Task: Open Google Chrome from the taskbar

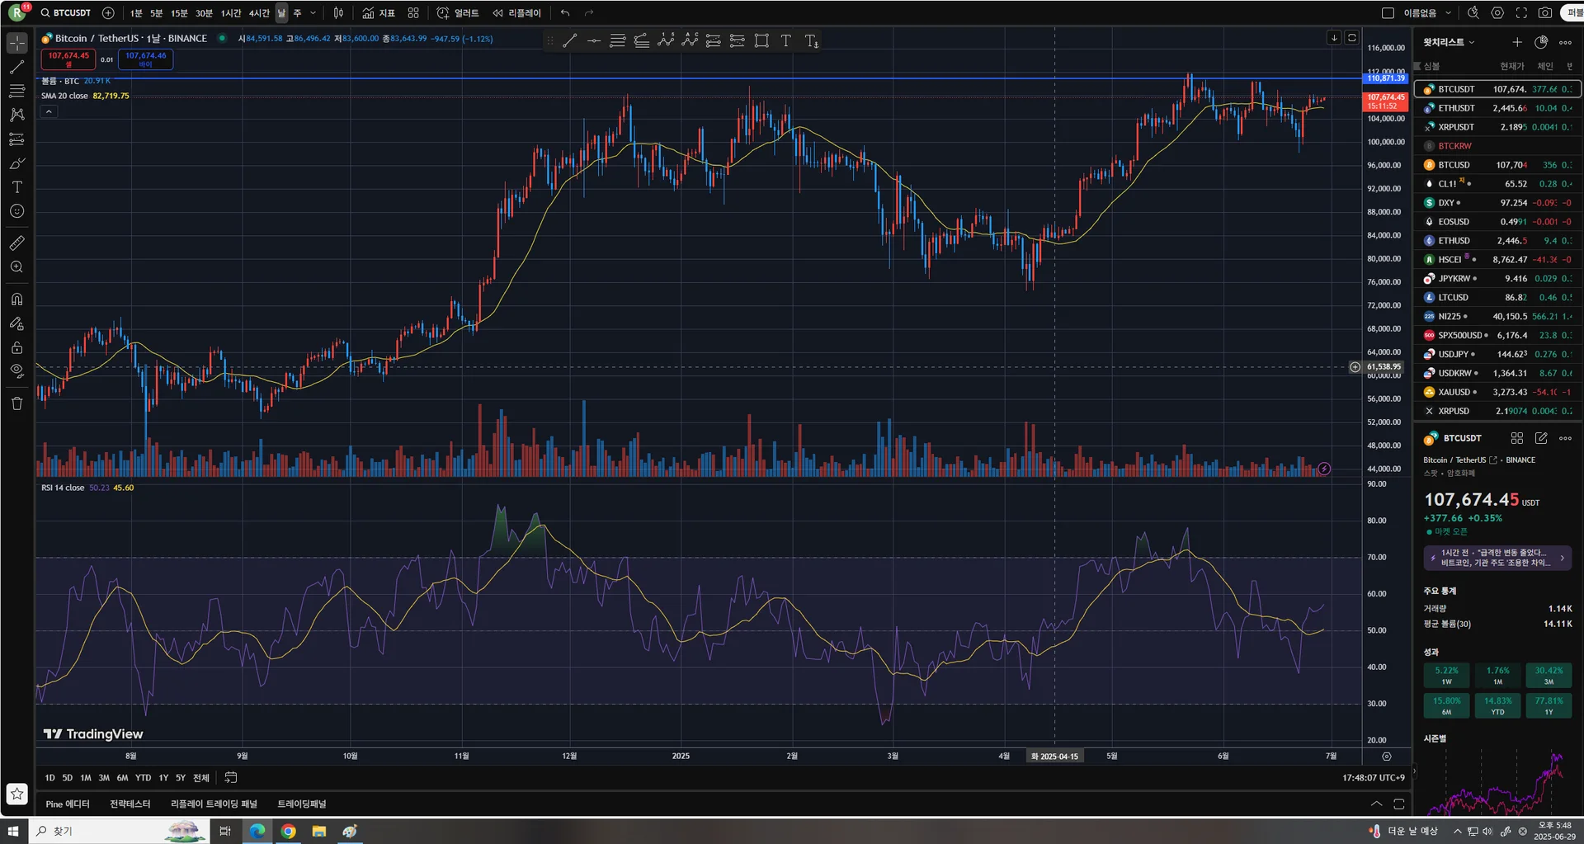Action: coord(288,831)
